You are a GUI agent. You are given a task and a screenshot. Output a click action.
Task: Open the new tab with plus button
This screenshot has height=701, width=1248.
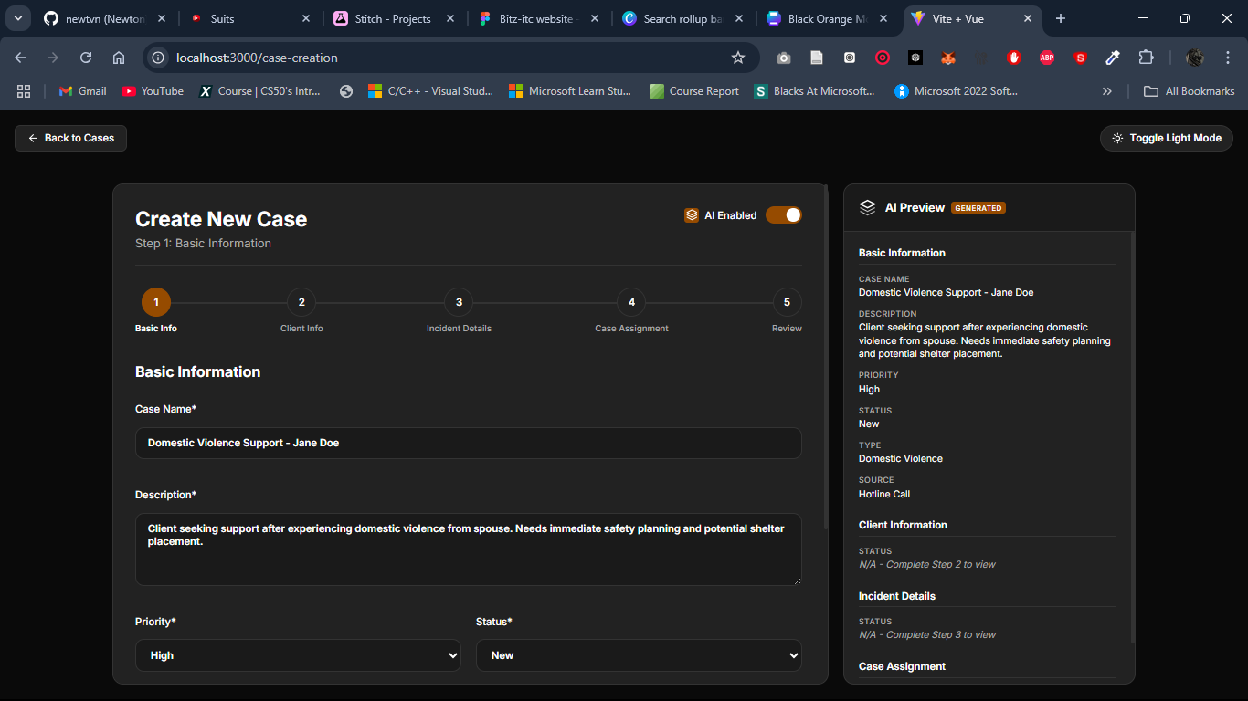click(x=1061, y=18)
